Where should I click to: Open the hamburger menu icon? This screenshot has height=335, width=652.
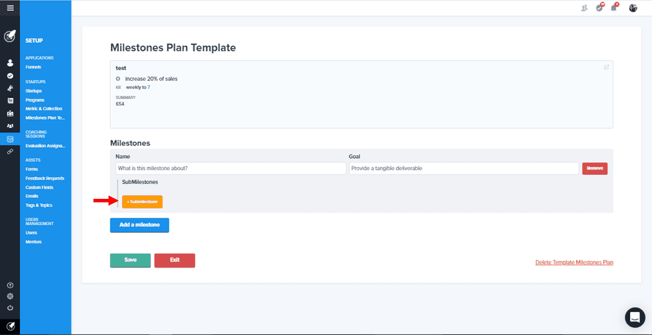tap(10, 7)
